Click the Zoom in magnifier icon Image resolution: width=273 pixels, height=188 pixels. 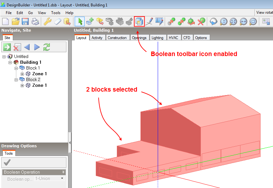224,21
